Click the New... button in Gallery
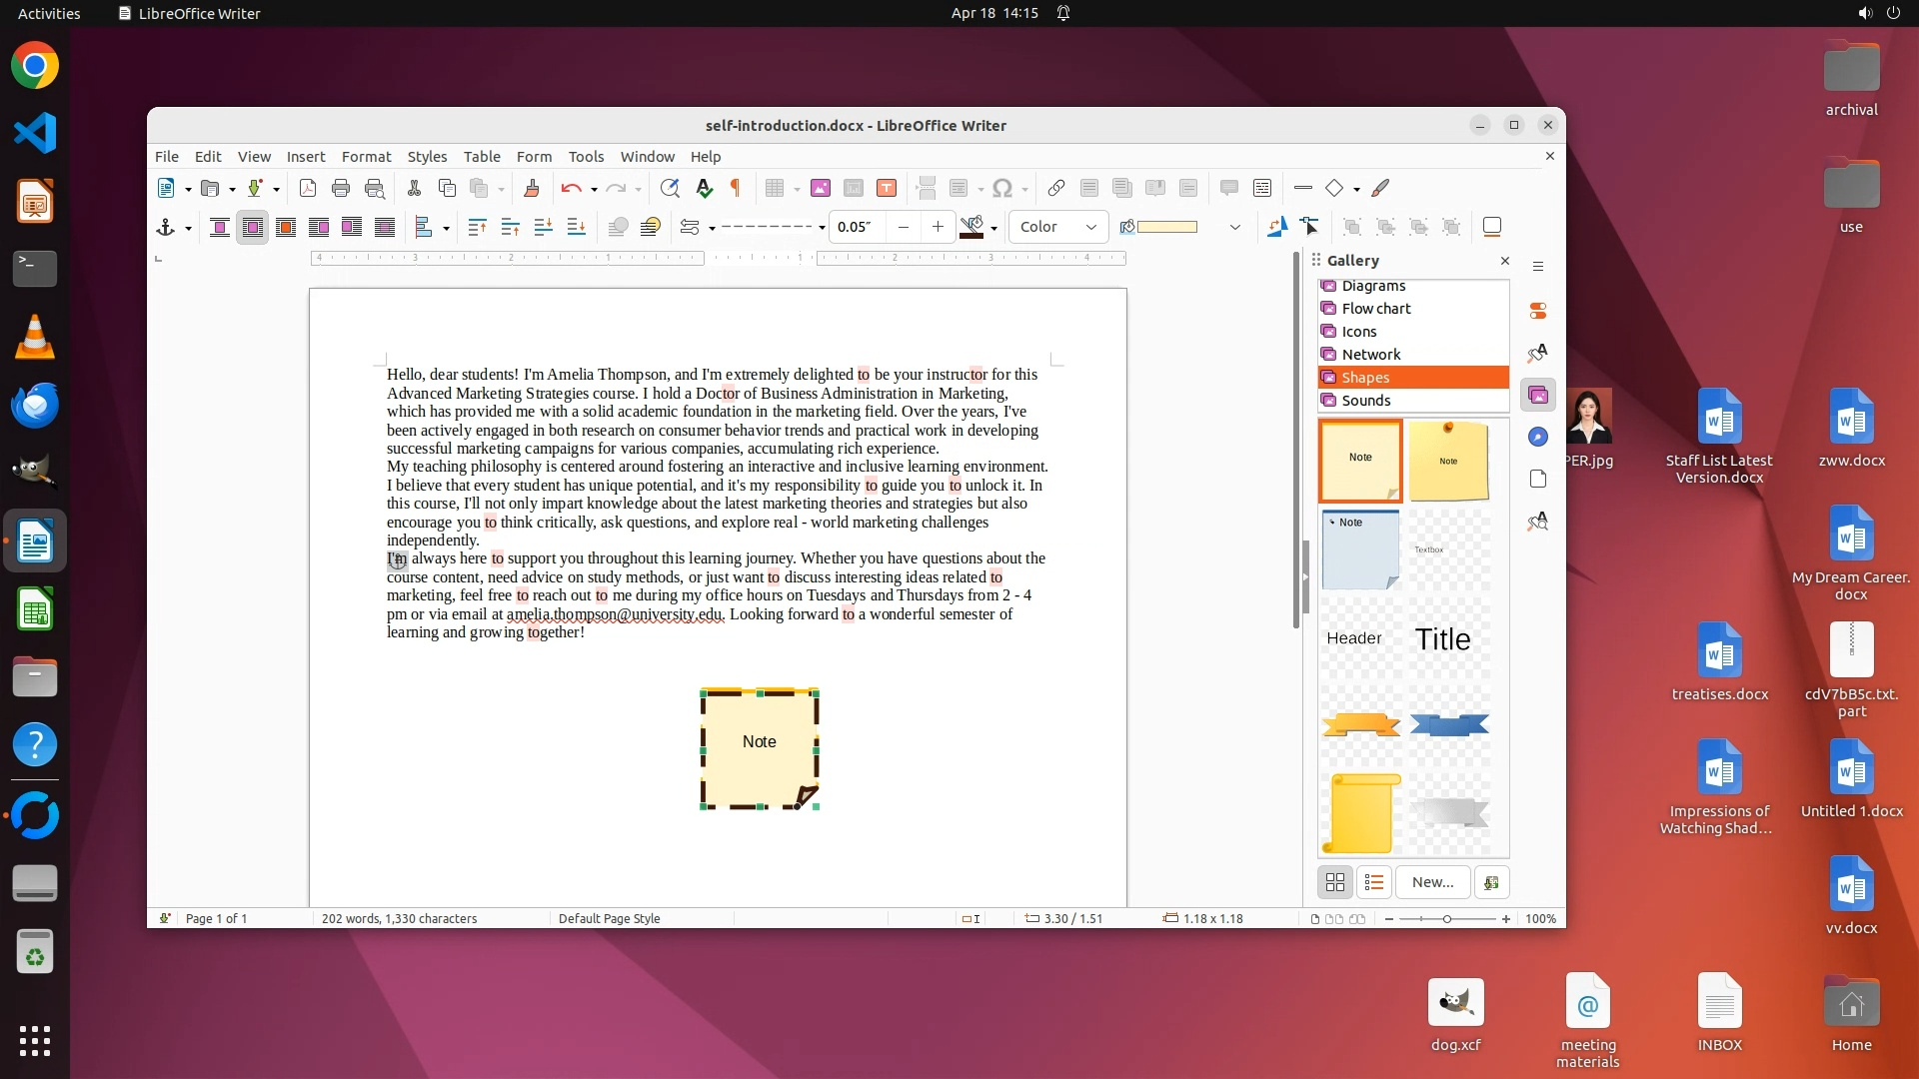This screenshot has height=1079, width=1919. (x=1432, y=882)
